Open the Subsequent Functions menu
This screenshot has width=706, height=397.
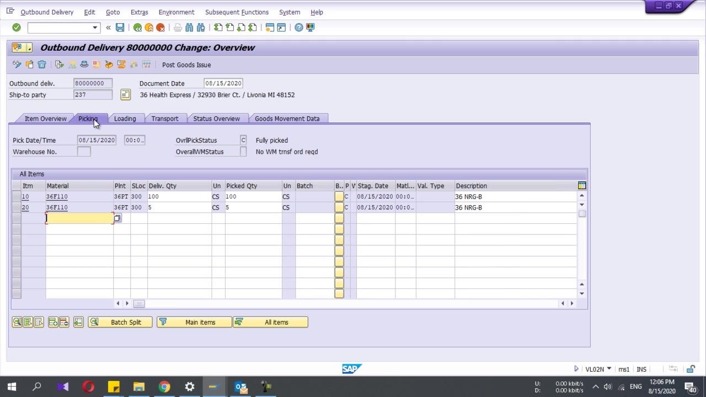(x=237, y=12)
